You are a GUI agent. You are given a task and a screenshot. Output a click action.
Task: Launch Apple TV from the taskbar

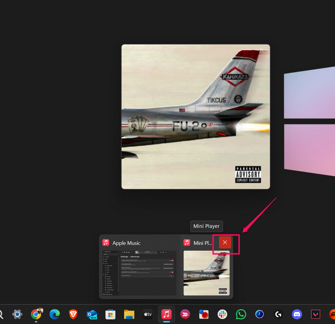(x=148, y=314)
